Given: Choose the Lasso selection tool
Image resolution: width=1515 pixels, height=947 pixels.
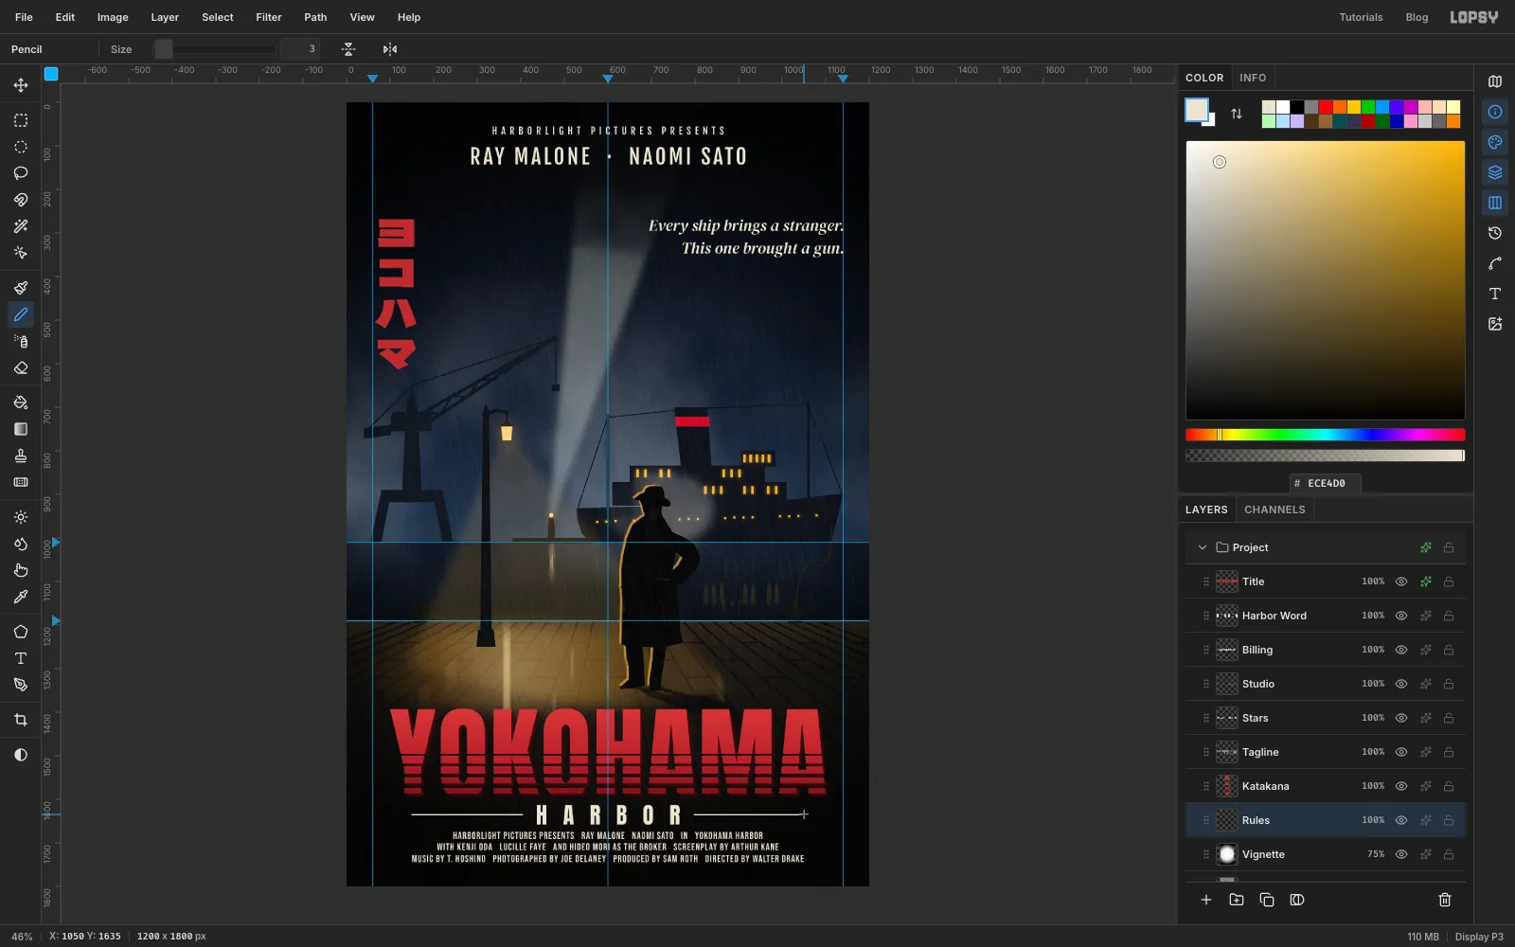Looking at the screenshot, I should click(21, 173).
